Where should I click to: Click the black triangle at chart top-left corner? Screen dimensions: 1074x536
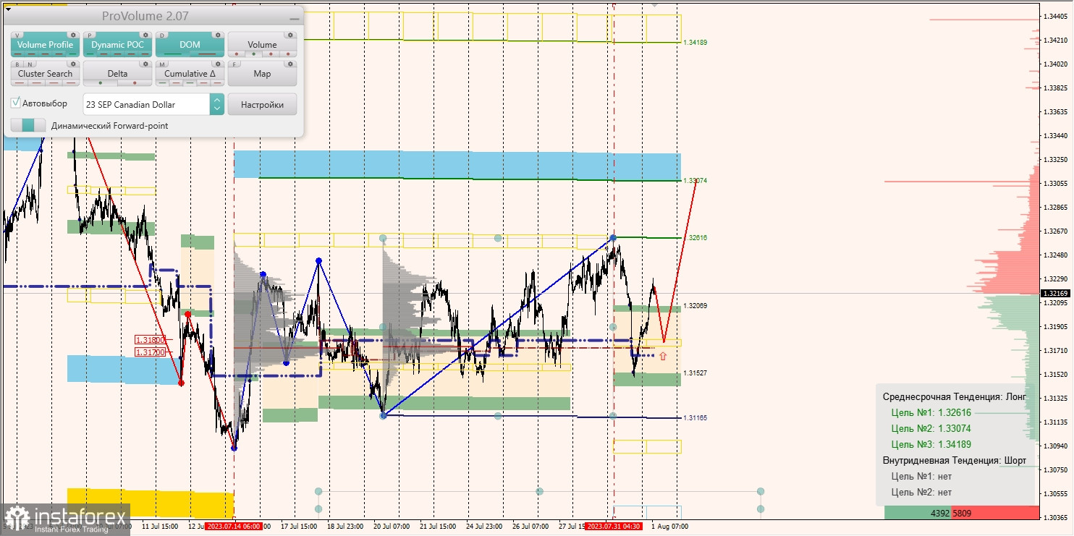[8, 9]
